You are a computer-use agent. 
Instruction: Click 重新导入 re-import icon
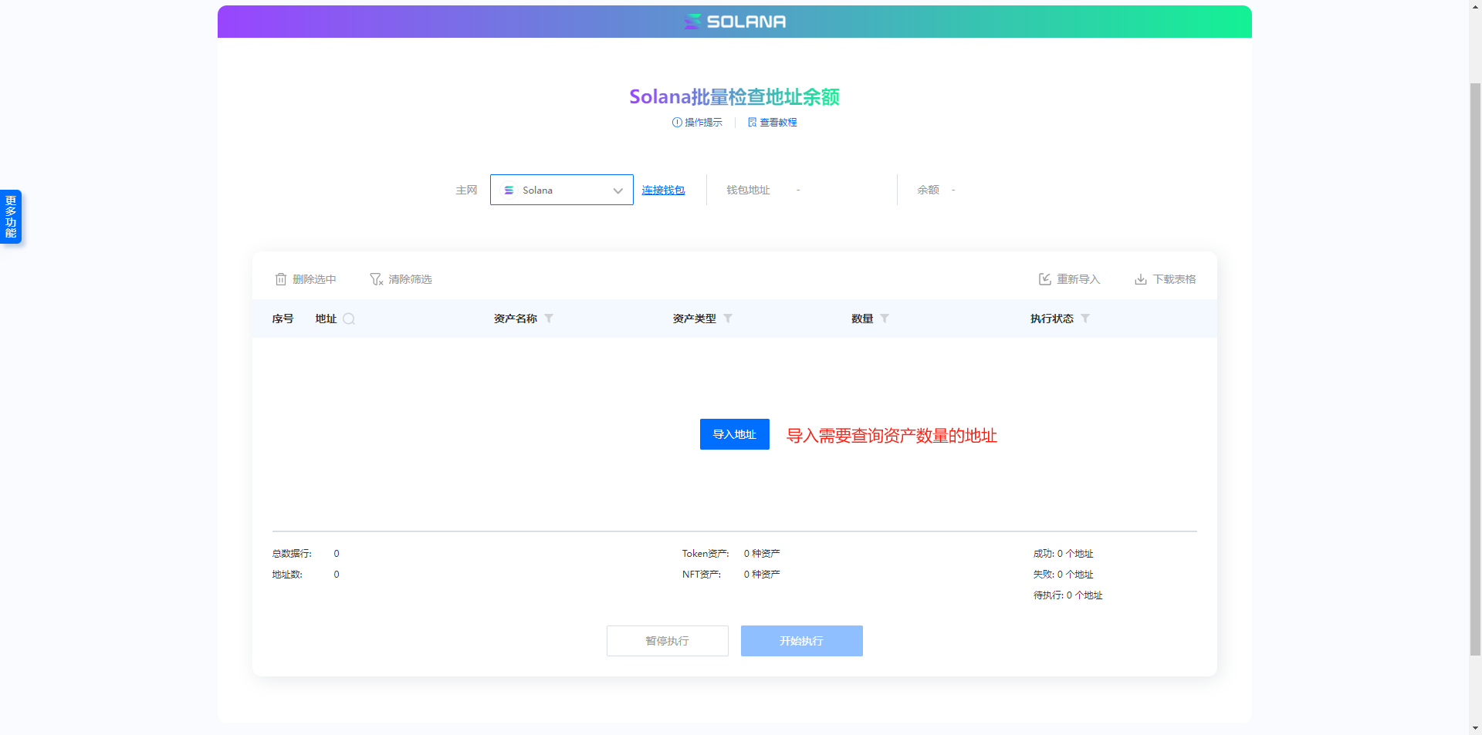[1044, 279]
